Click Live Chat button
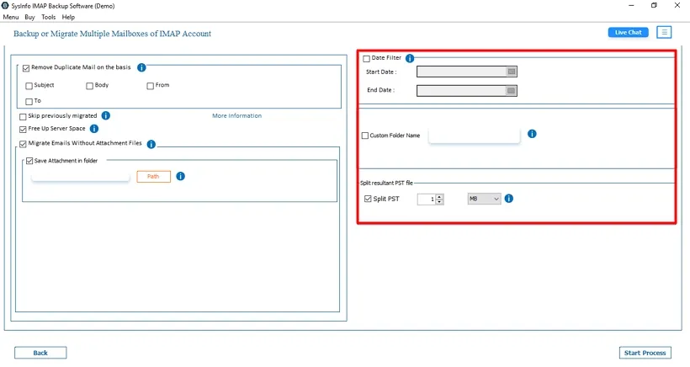The image size is (690, 367). (x=628, y=32)
